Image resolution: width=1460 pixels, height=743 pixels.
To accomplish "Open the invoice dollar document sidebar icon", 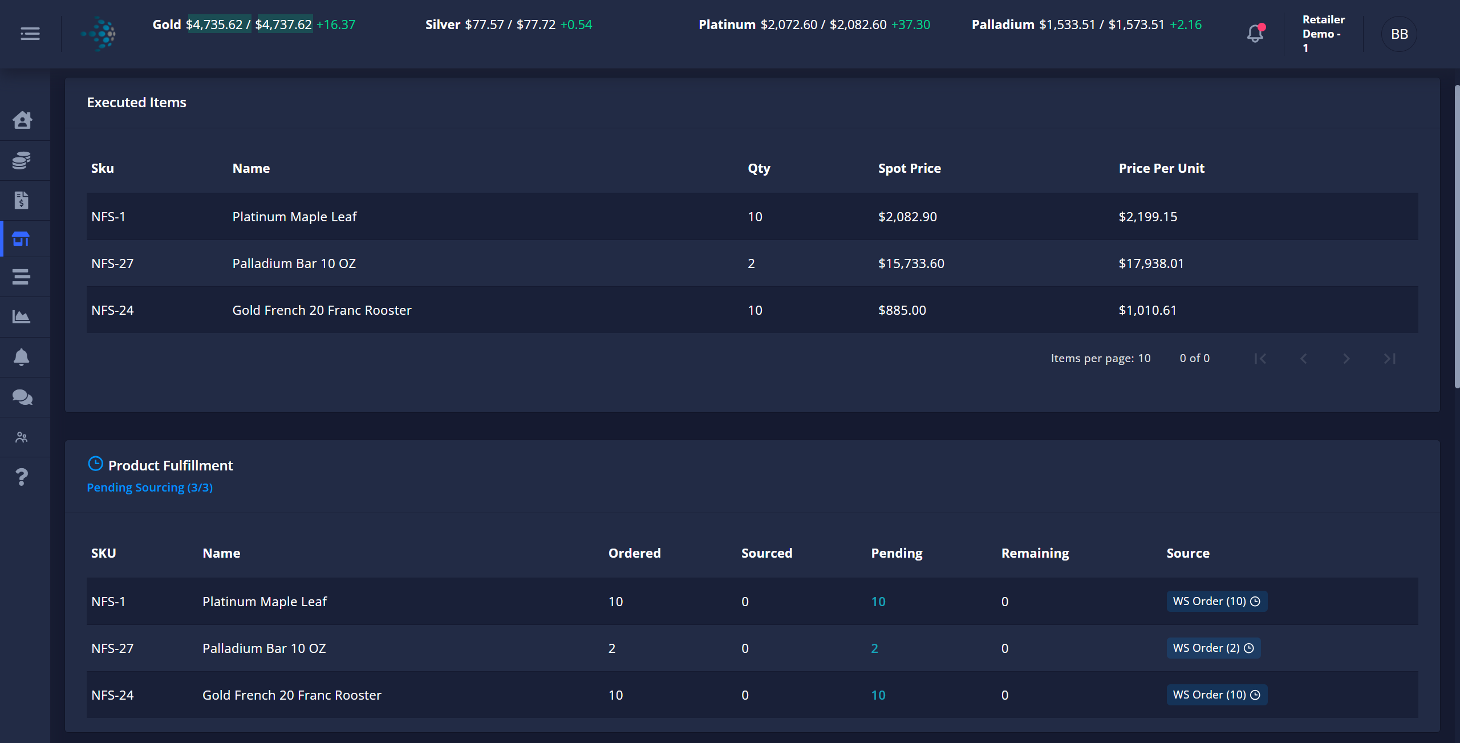I will (x=22, y=200).
